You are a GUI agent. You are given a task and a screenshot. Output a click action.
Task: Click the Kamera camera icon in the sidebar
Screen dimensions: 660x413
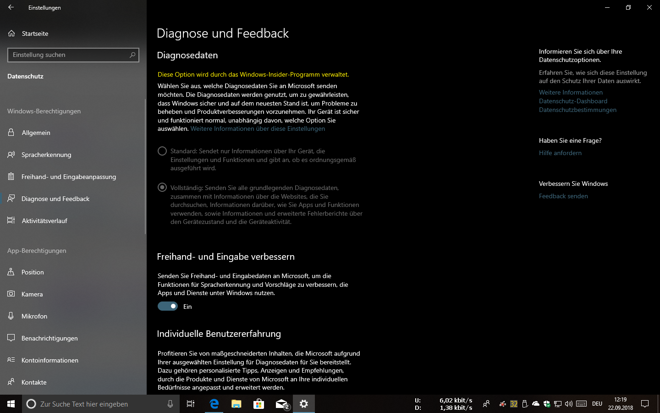point(11,294)
